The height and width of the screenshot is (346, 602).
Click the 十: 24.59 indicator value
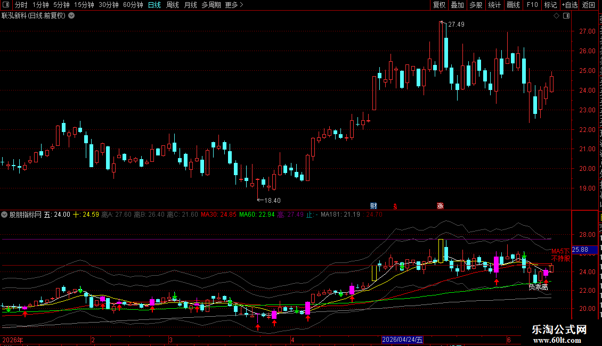tap(86, 215)
